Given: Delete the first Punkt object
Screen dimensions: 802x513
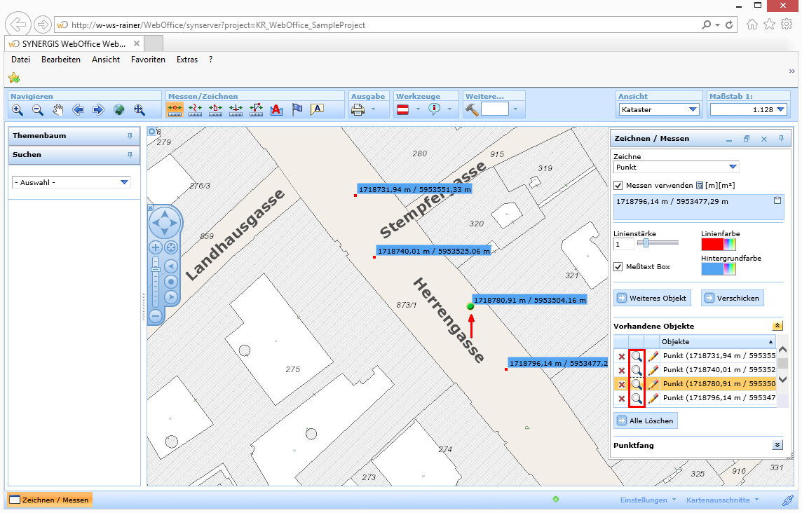Looking at the screenshot, I should pos(621,356).
